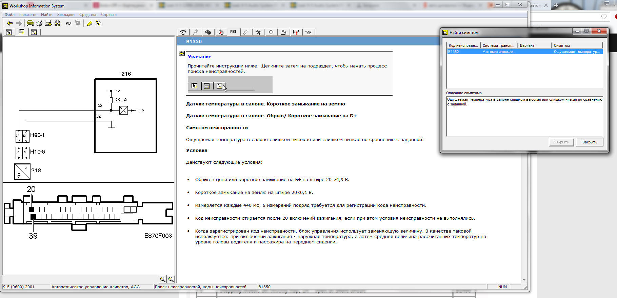617x298 pixels.
Task: Zoom in on the wiring diagram
Action: [163, 279]
